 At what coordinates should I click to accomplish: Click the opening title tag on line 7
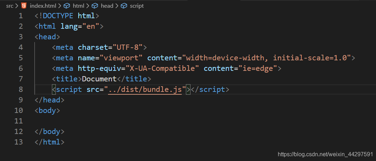click(67, 79)
